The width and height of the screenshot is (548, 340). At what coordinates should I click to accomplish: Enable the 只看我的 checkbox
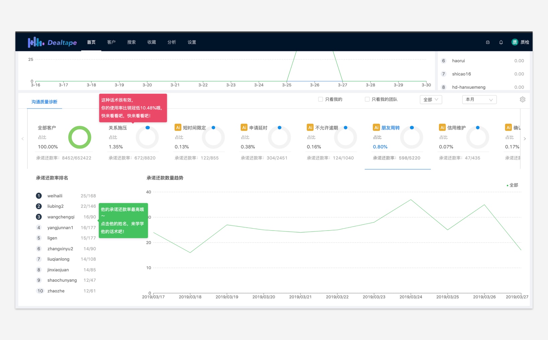321,99
